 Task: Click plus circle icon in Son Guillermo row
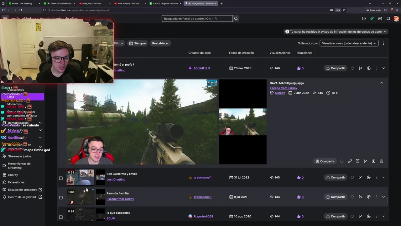[x=368, y=177]
